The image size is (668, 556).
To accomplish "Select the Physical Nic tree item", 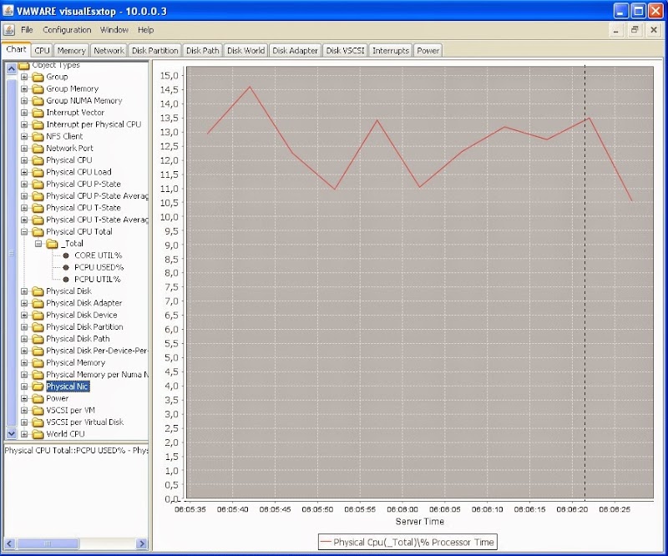I will coord(68,387).
